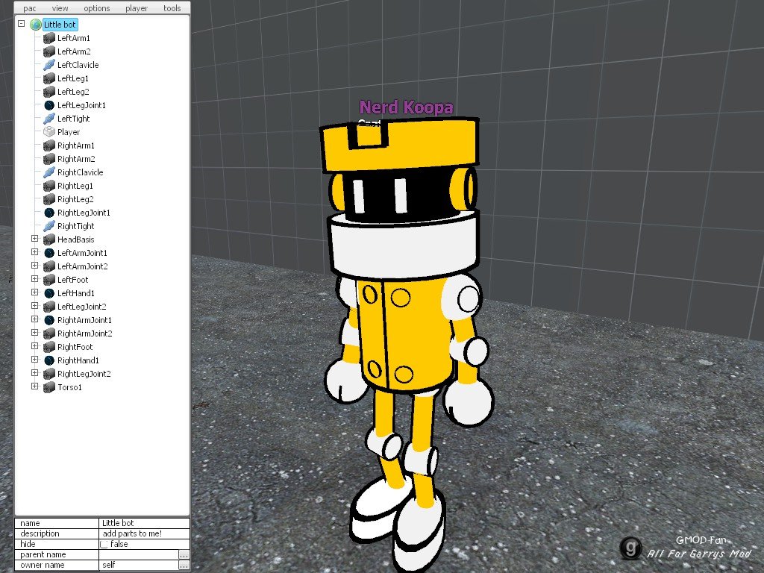
Task: Click the Player entity brick icon
Action: pyautogui.click(x=48, y=132)
